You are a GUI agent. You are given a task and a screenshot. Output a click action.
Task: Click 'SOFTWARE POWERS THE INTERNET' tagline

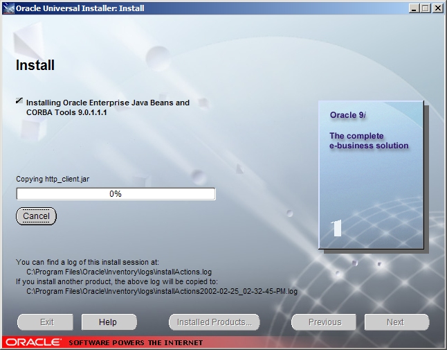point(136,342)
